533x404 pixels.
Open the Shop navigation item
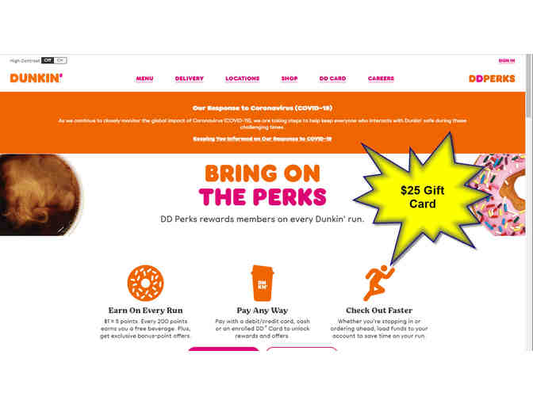click(x=290, y=78)
